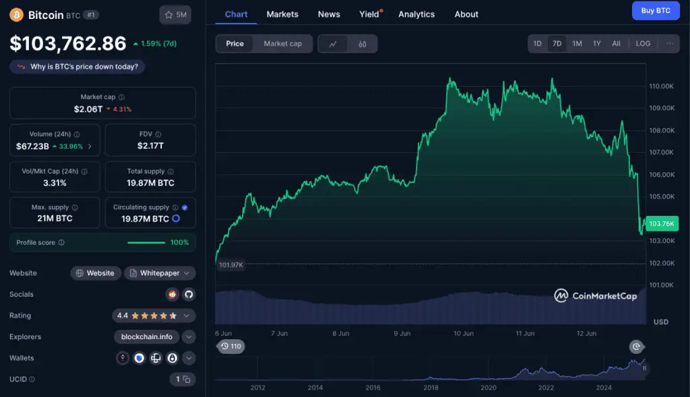Click the 3.31% Vol/Mkt Cap value
This screenshot has height=397, width=690.
[x=55, y=183]
